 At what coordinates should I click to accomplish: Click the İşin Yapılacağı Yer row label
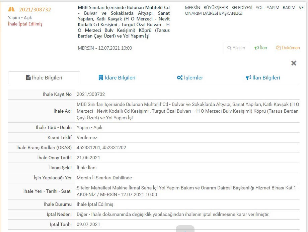[x=53, y=178]
